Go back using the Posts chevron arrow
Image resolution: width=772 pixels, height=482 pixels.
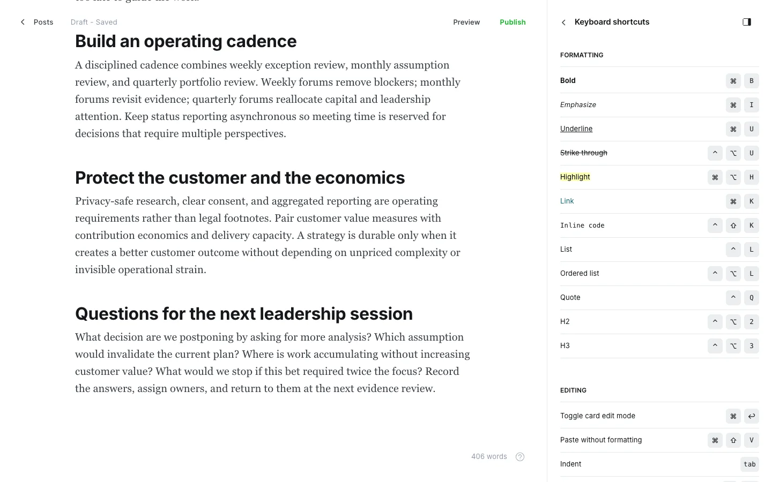23,22
